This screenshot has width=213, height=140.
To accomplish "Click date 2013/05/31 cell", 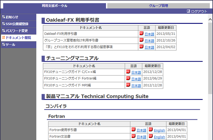I will 166,34.
